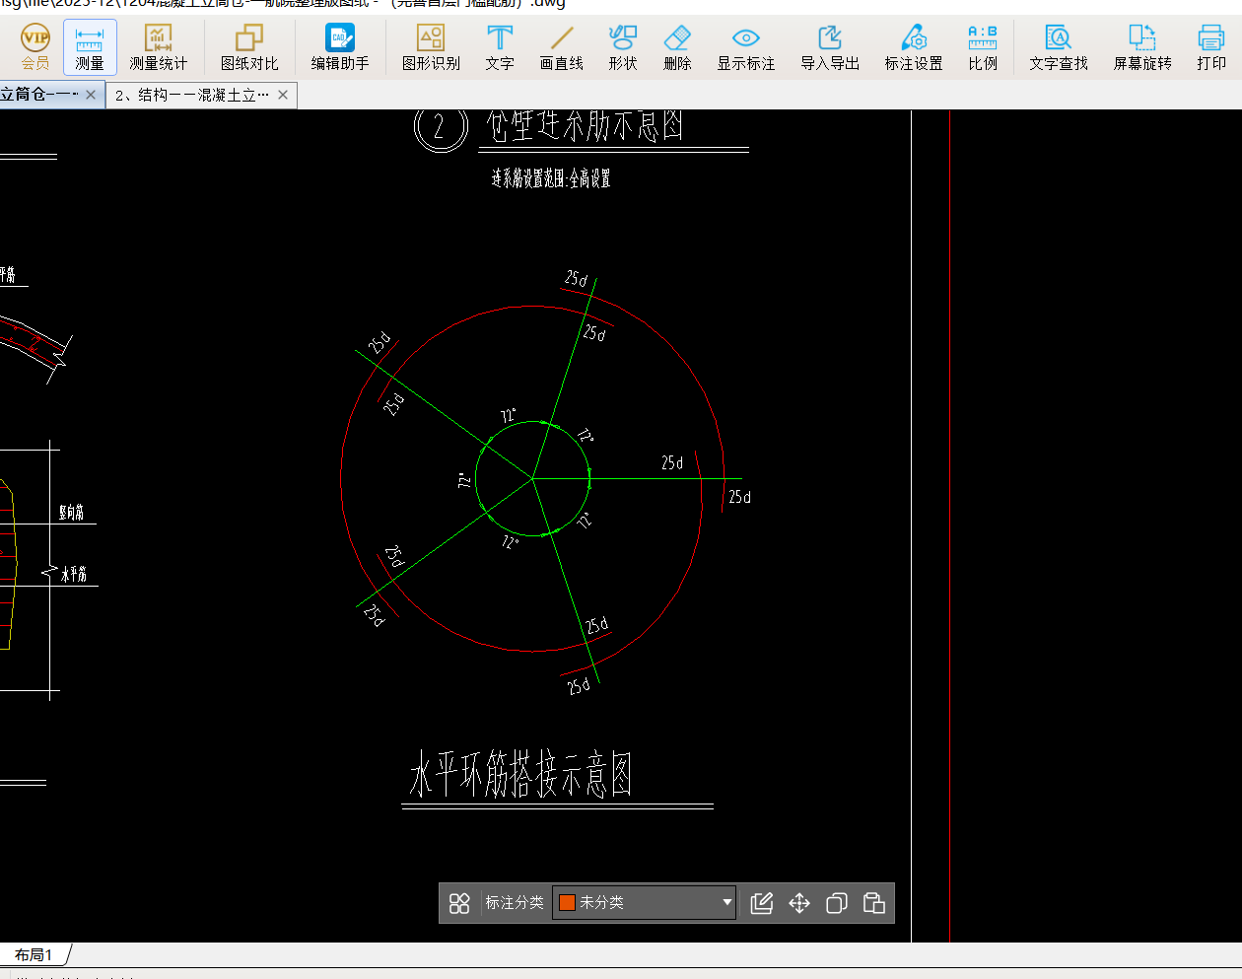Click the move annotation arrows icon
This screenshot has width=1242, height=979.
coord(799,903)
